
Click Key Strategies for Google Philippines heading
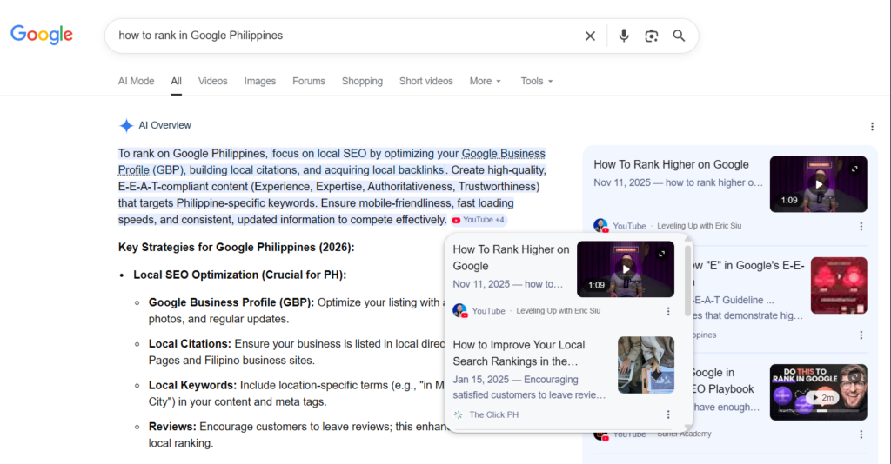(x=237, y=248)
